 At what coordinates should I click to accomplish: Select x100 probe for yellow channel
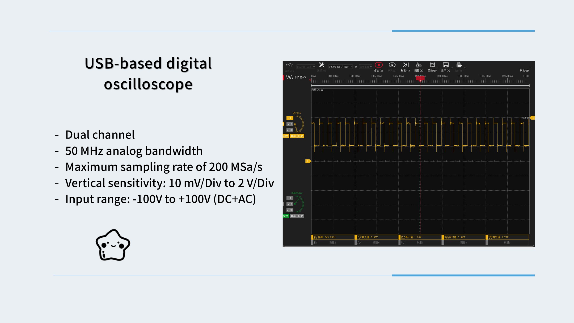(290, 130)
